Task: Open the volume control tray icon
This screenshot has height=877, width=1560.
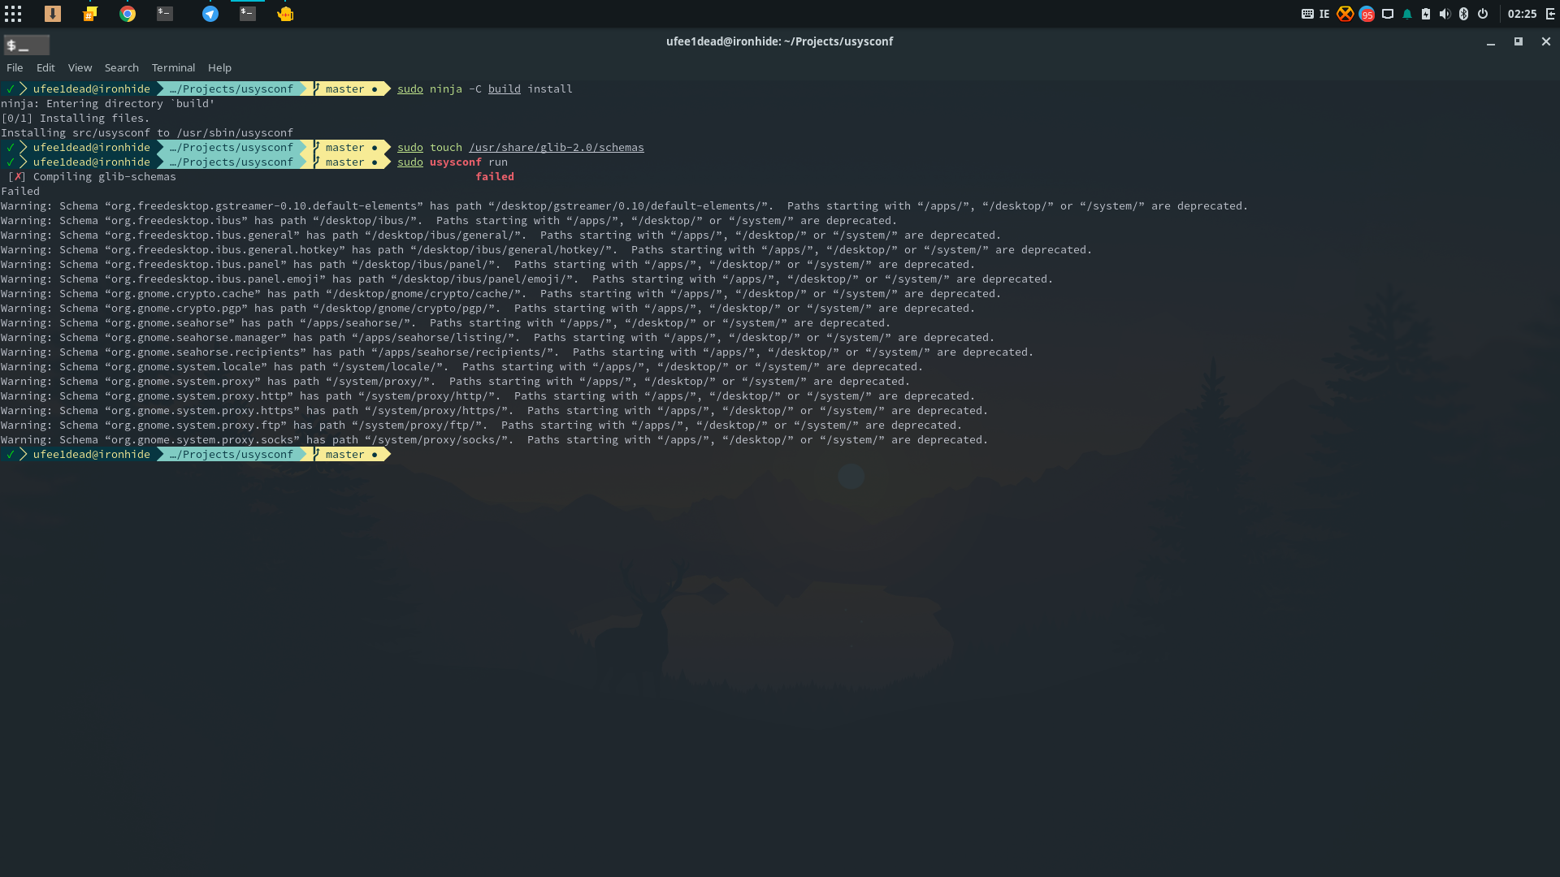Action: 1445,14
